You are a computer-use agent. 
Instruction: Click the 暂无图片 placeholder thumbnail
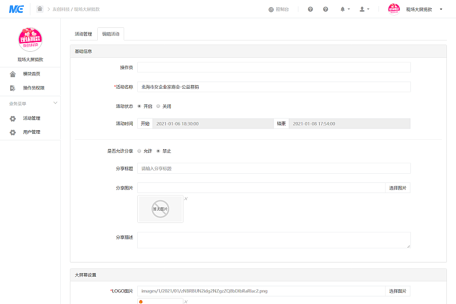(160, 209)
